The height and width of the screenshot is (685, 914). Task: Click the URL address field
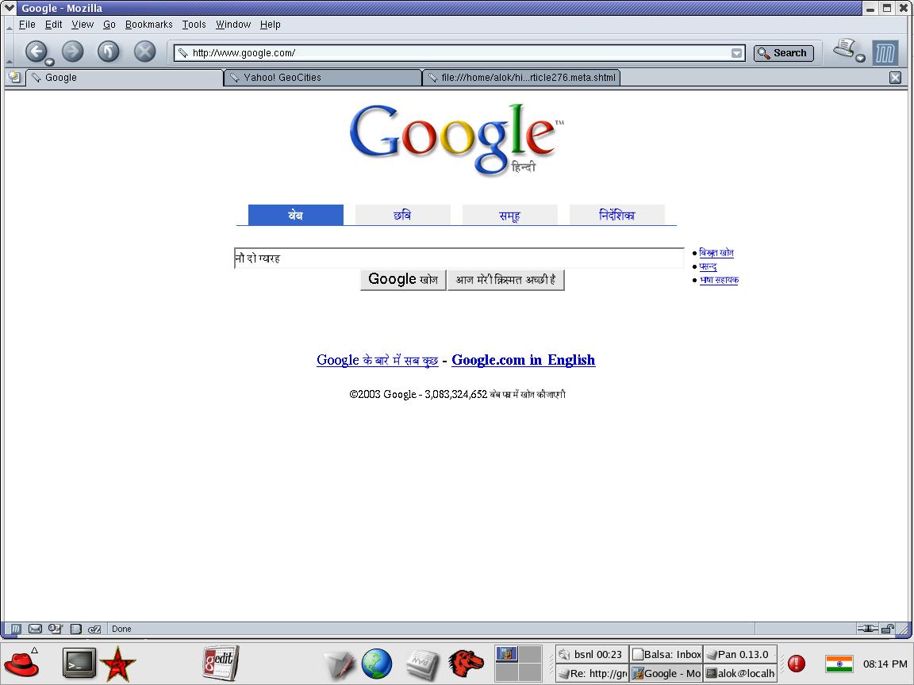click(x=460, y=53)
